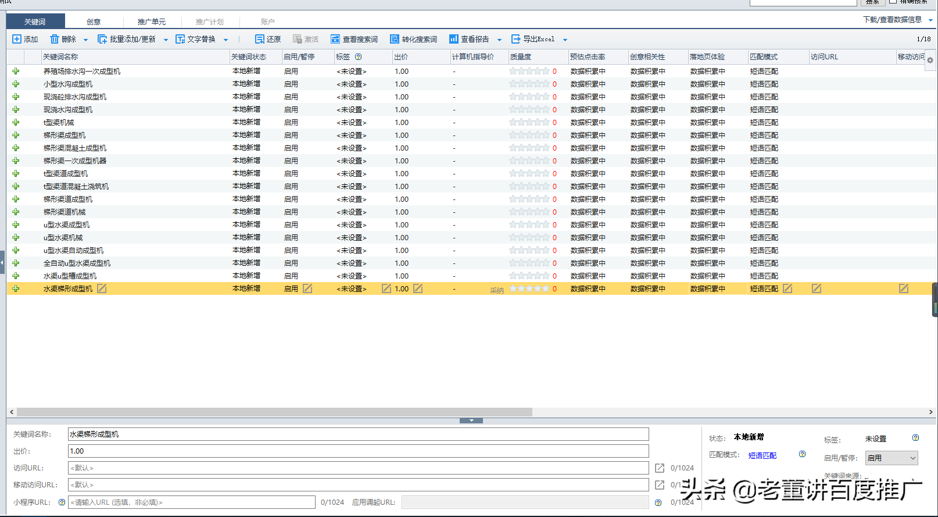This screenshot has width=938, height=517.
Task: Click the 小程序URL input field
Action: tap(192, 502)
